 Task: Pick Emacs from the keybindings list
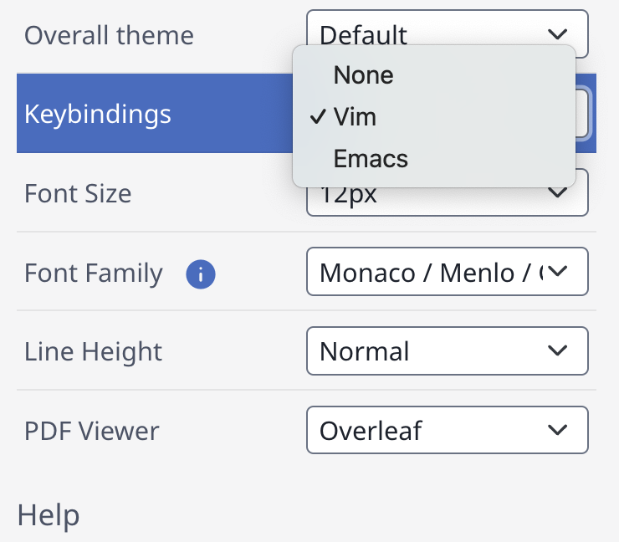[371, 158]
